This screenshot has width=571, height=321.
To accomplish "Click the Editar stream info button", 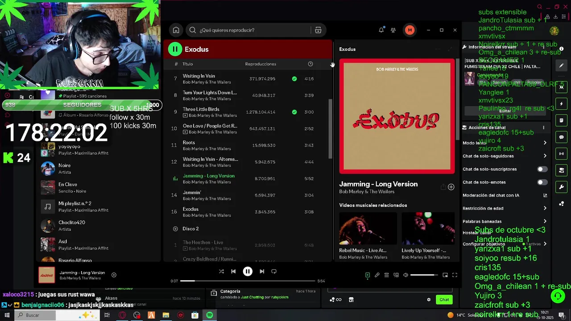I will tap(505, 111).
